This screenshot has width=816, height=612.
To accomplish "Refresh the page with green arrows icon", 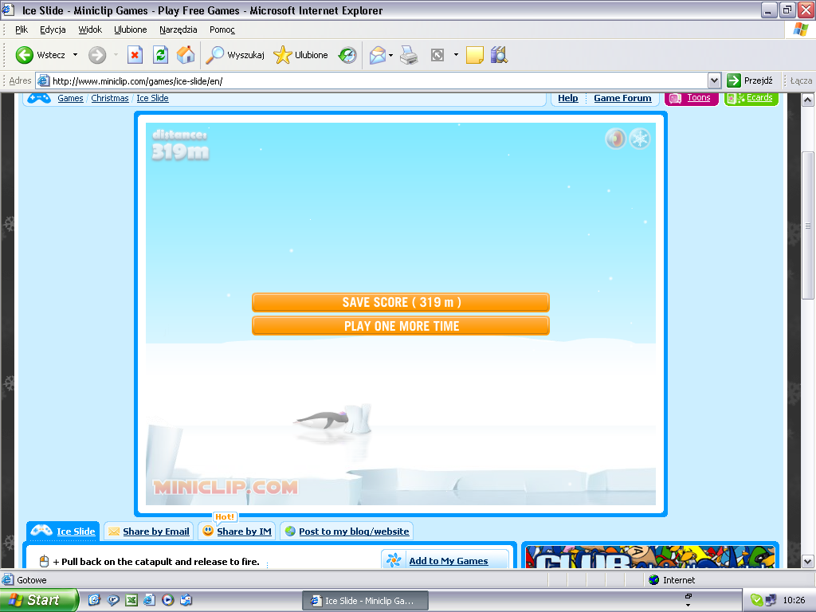I will point(160,55).
